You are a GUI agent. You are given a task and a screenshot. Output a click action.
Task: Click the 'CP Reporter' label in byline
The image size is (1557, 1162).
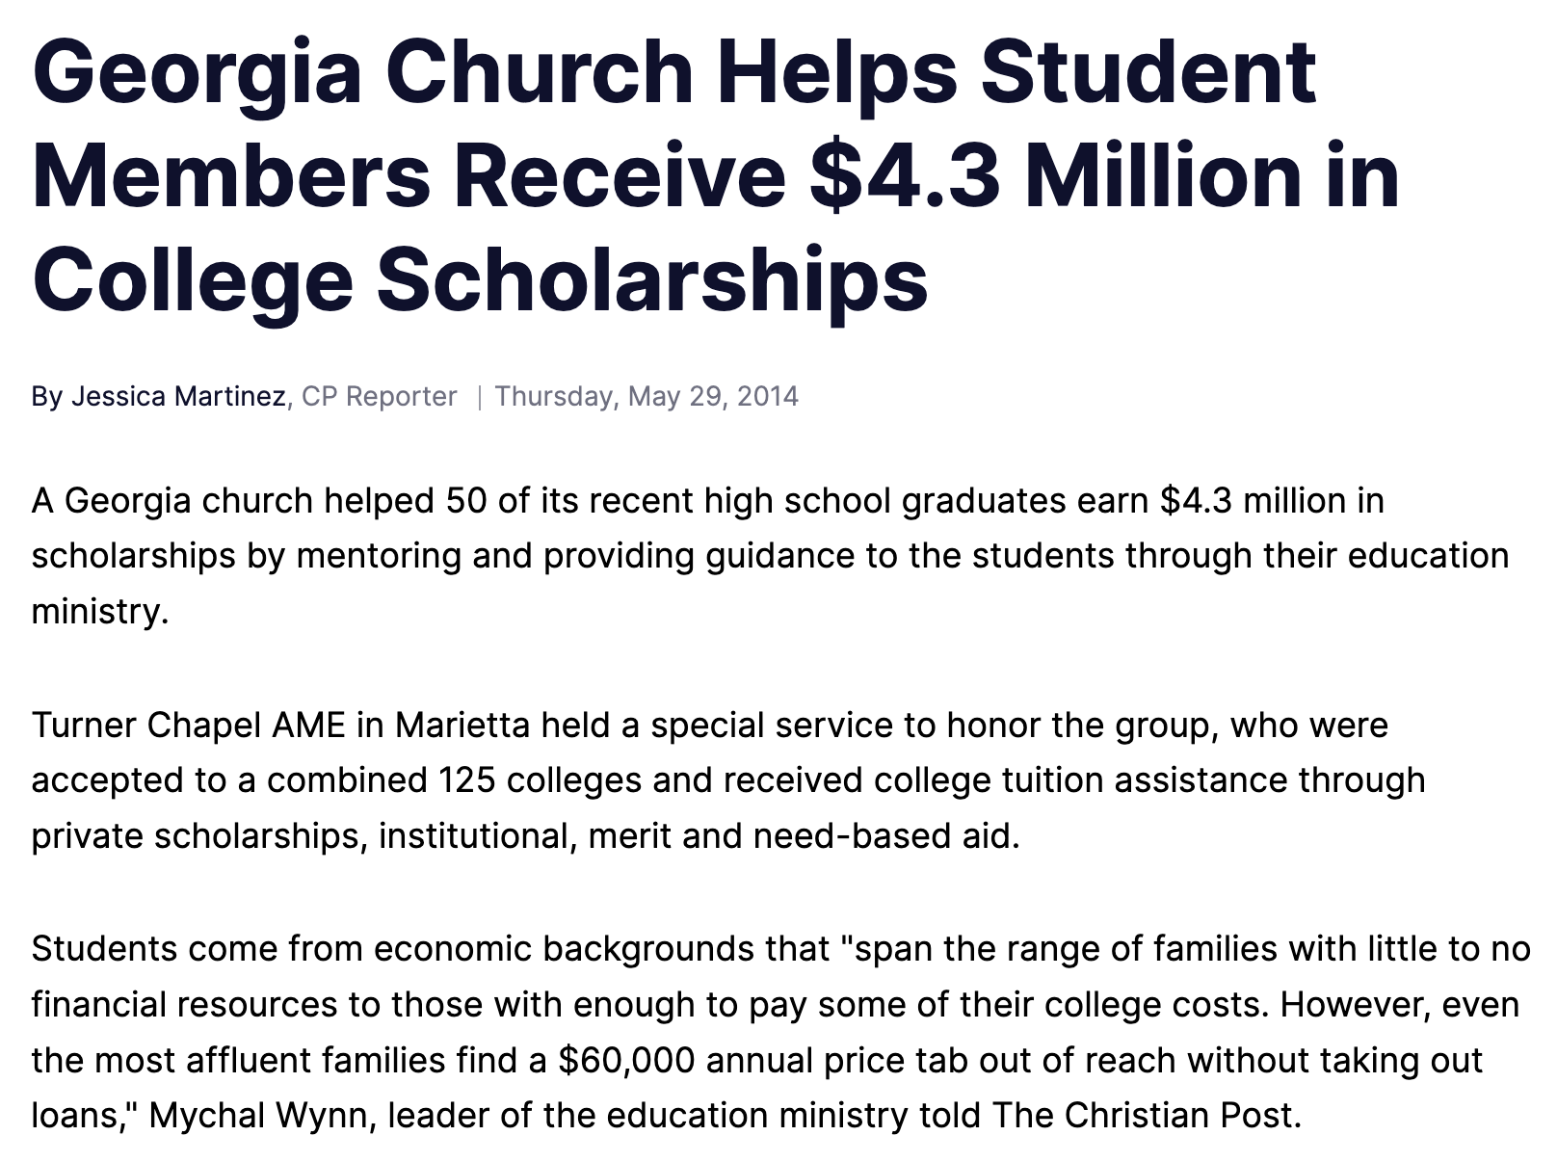pyautogui.click(x=379, y=396)
